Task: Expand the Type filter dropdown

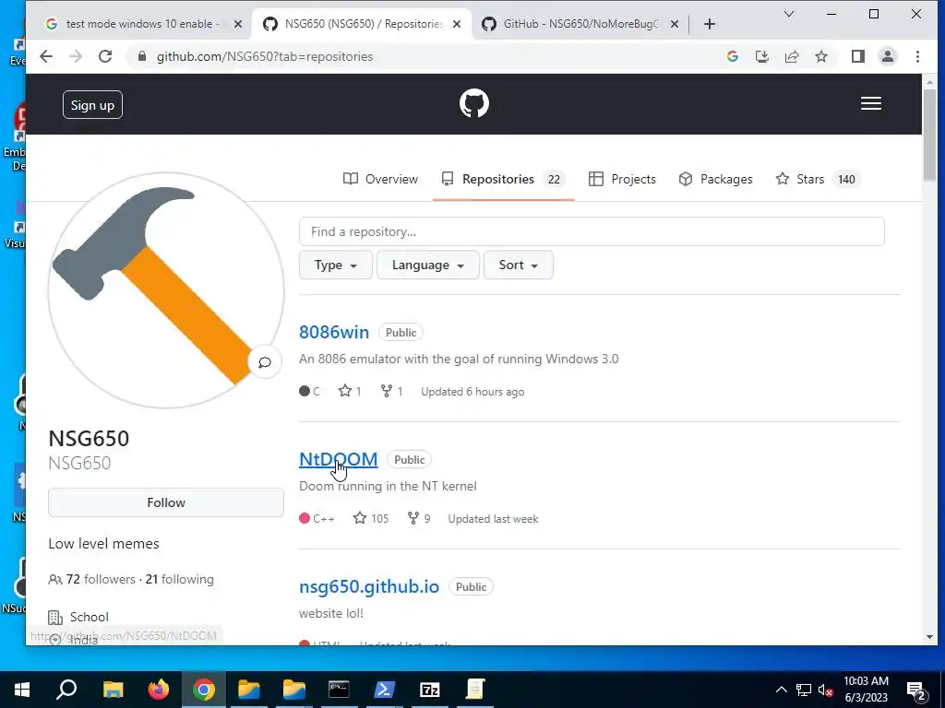Action: (x=336, y=265)
